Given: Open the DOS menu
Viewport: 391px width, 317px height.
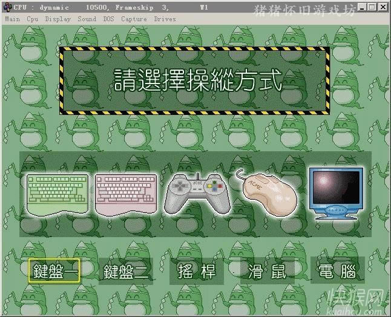Looking at the screenshot, I should [108, 19].
